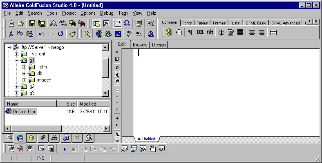
Task: Click the paintbrush icon in the edit toolbar
Action: point(72,34)
